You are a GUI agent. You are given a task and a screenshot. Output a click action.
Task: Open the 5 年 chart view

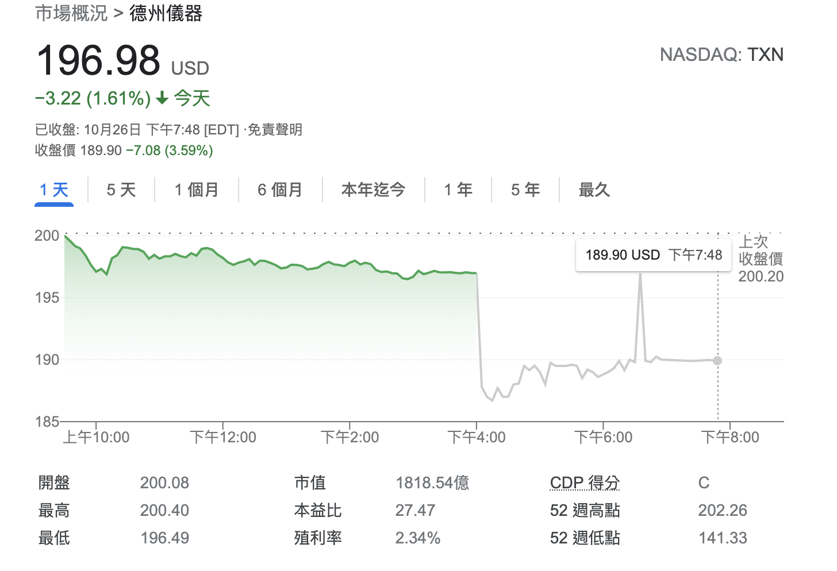tap(525, 190)
